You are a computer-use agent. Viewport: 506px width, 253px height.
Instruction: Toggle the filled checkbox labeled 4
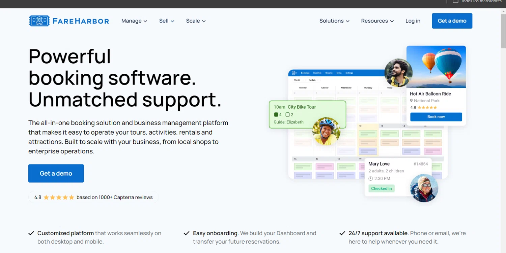point(276,115)
